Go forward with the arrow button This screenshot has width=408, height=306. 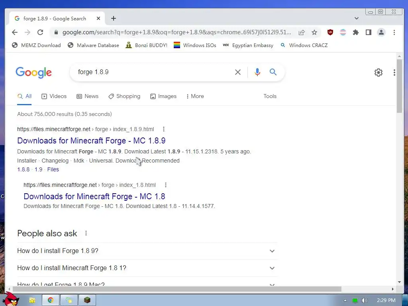coord(27,32)
